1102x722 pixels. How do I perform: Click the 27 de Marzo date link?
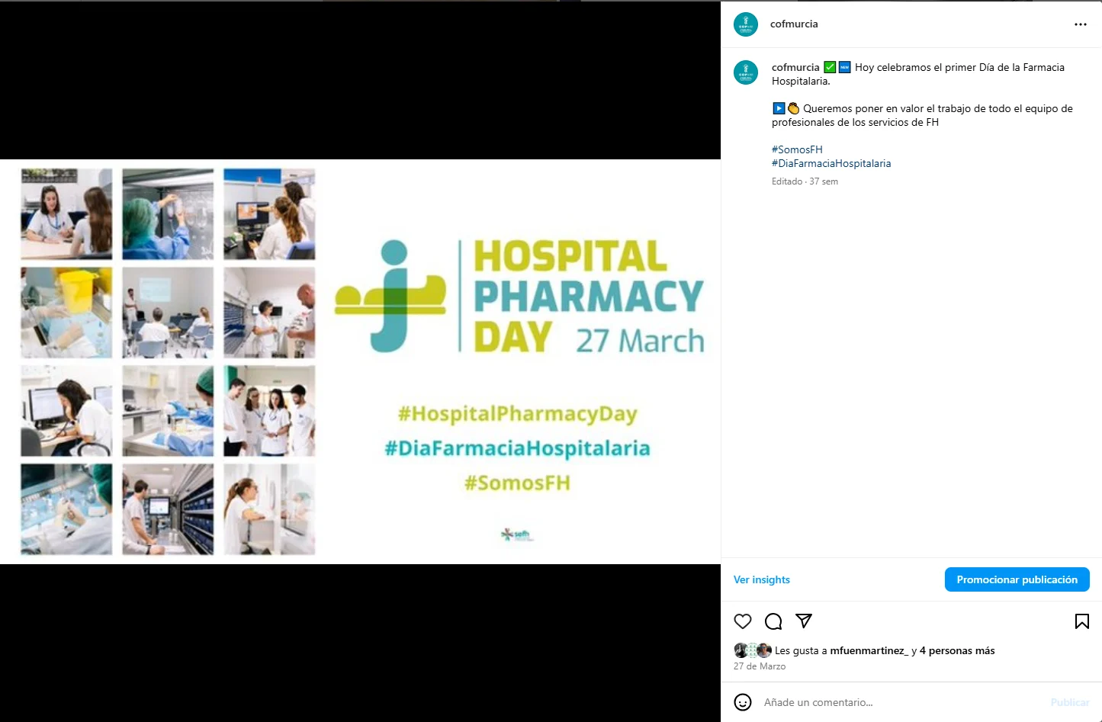[x=760, y=666]
